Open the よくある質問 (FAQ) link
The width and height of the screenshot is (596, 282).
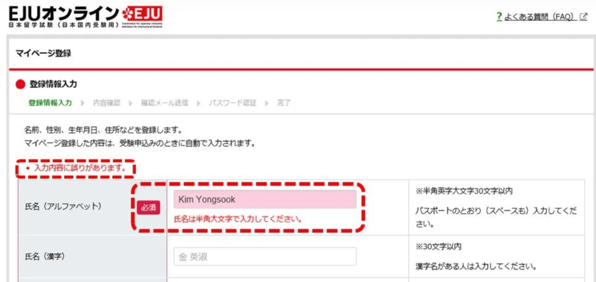[x=539, y=17]
